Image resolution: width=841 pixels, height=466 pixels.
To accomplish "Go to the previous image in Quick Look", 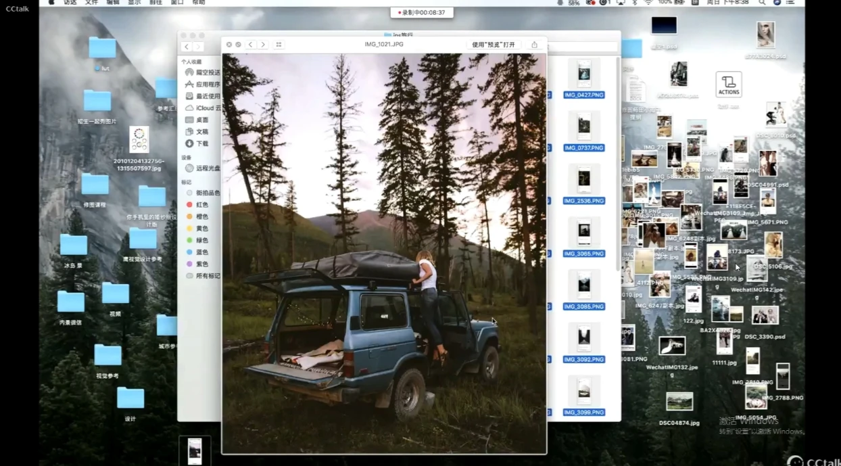I will click(x=250, y=45).
